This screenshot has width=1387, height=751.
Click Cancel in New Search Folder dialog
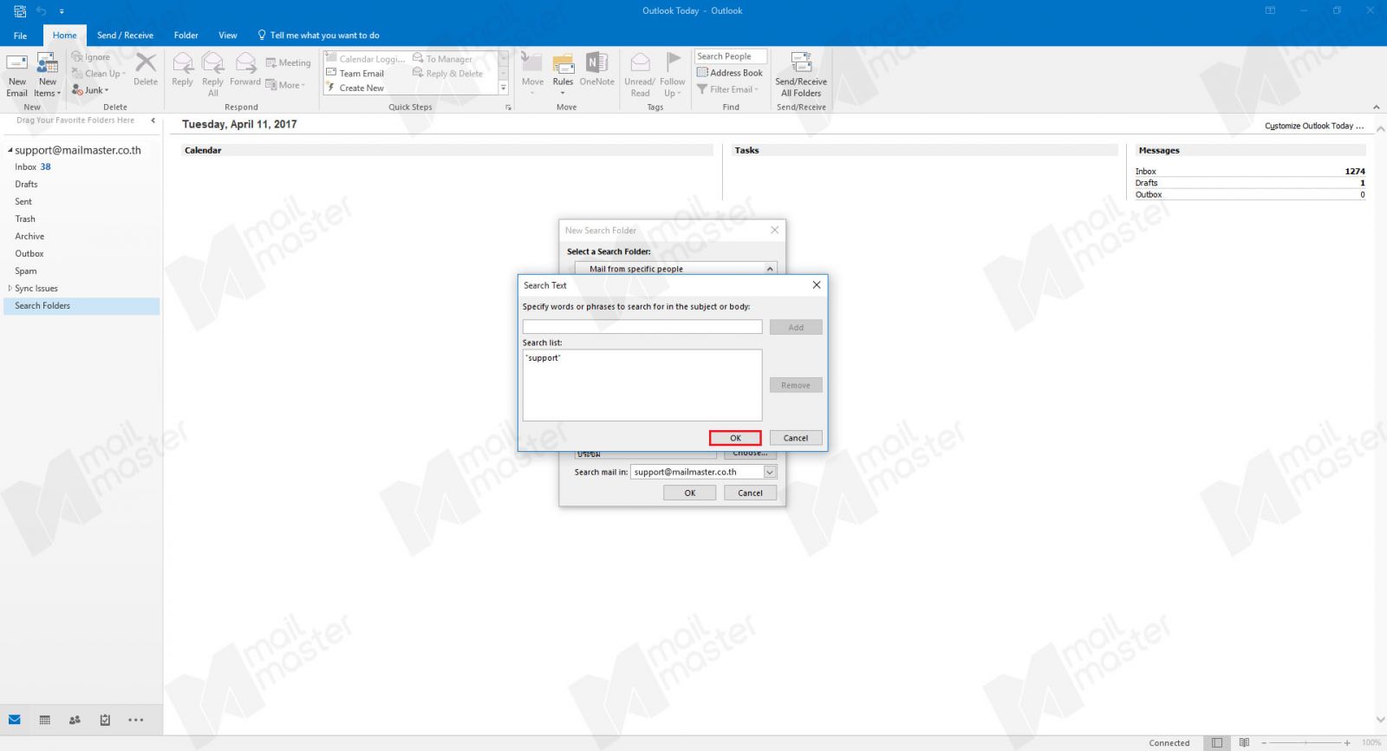(x=751, y=493)
